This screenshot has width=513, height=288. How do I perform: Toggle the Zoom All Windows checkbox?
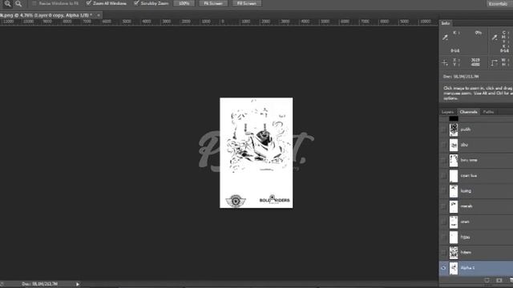(x=88, y=3)
